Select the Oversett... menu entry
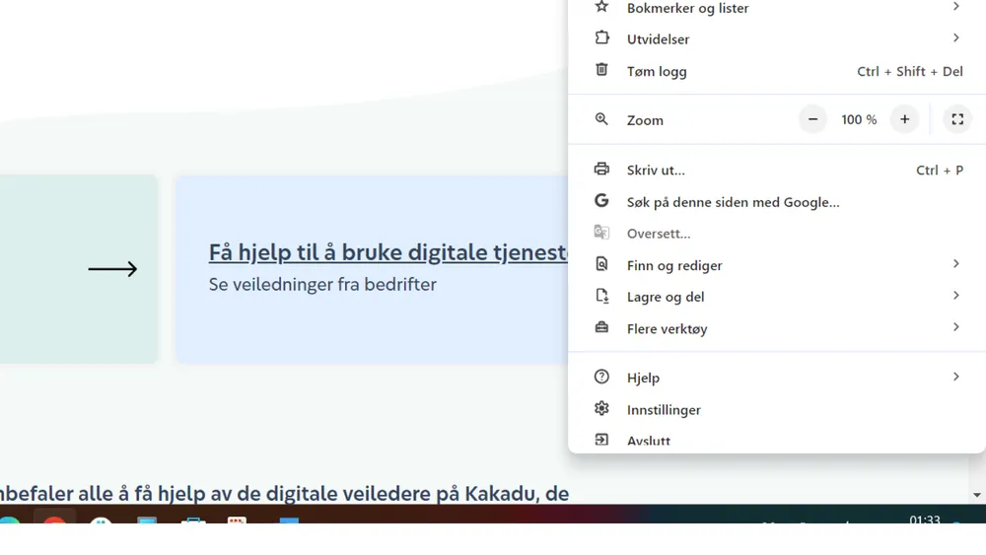Image resolution: width=986 pixels, height=555 pixels. [x=659, y=234]
